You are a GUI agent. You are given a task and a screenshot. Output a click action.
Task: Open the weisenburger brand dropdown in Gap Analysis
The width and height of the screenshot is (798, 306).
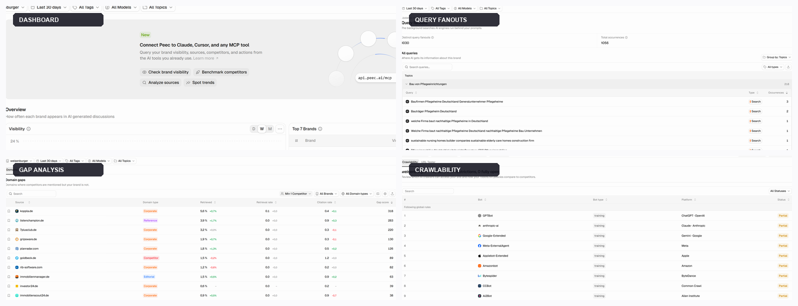[x=20, y=161]
